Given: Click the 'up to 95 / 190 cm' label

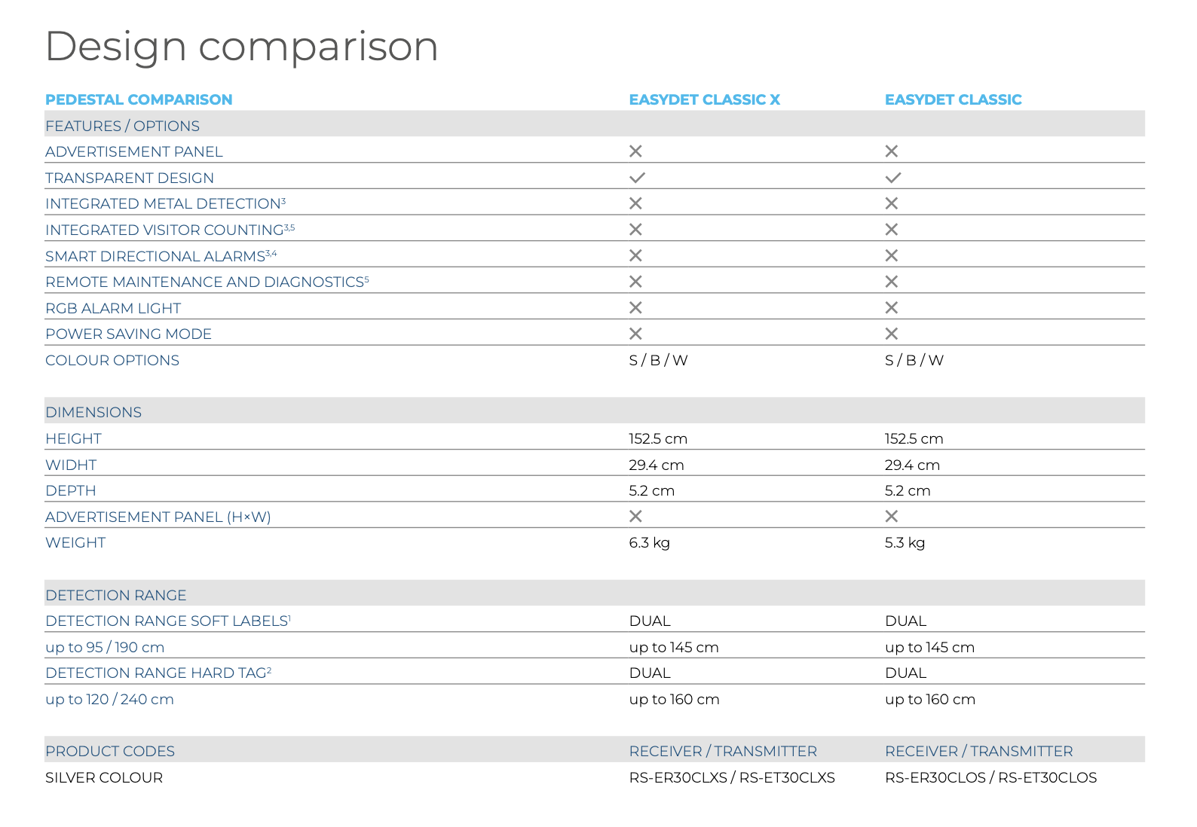Looking at the screenshot, I should click(x=105, y=647).
